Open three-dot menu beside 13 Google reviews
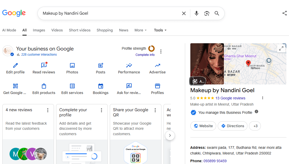This screenshot has width=289, height=164. pyautogui.click(x=263, y=98)
